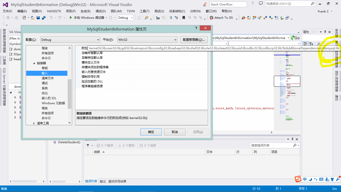Click the Sogou input method S logo
This screenshot has width=341, height=192.
(298, 179)
